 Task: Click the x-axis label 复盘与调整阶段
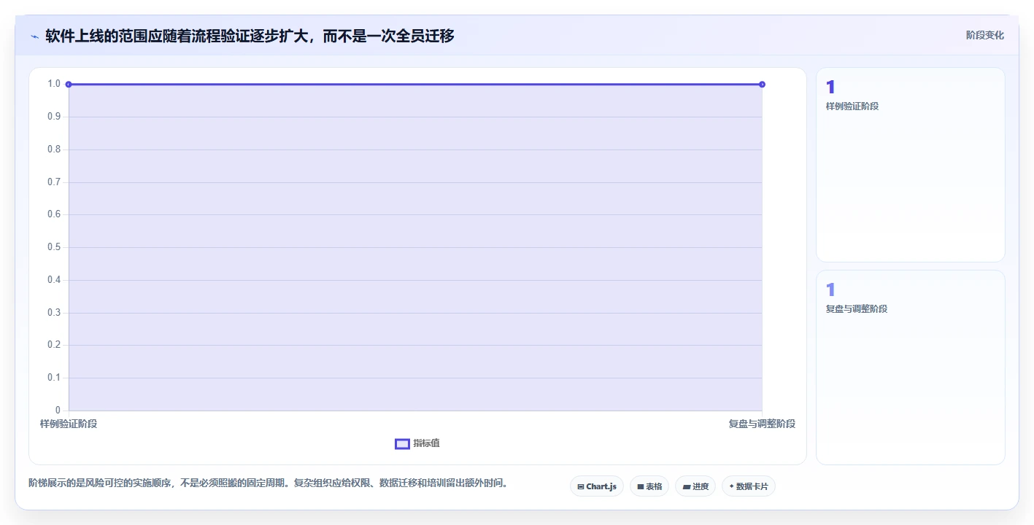pyautogui.click(x=762, y=424)
